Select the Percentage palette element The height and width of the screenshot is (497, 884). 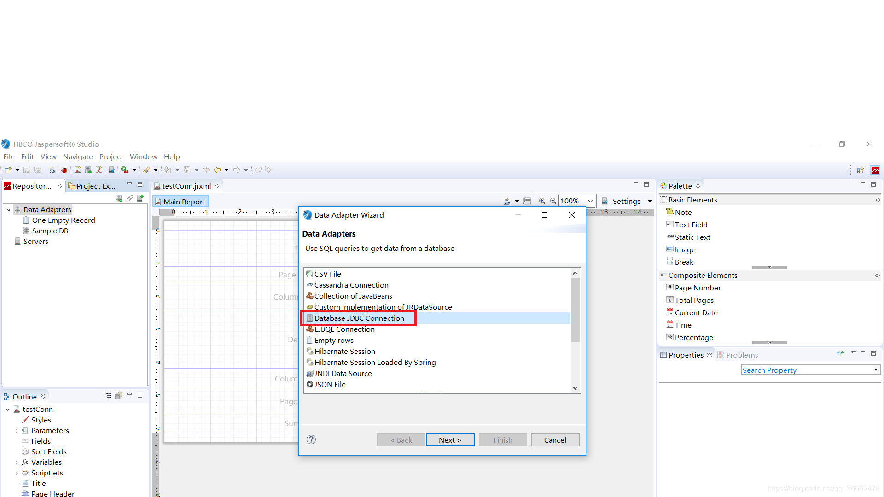tap(689, 337)
